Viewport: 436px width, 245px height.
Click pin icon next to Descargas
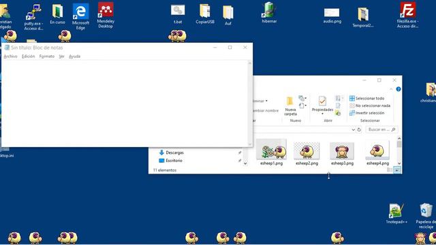tap(240, 152)
